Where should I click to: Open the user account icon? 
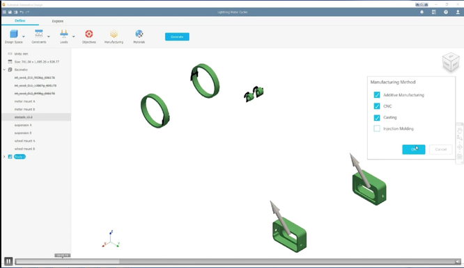click(x=458, y=12)
